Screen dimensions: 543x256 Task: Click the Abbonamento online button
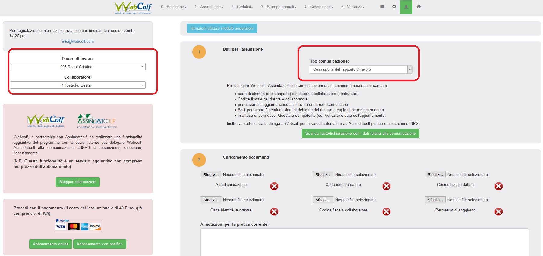coord(51,244)
